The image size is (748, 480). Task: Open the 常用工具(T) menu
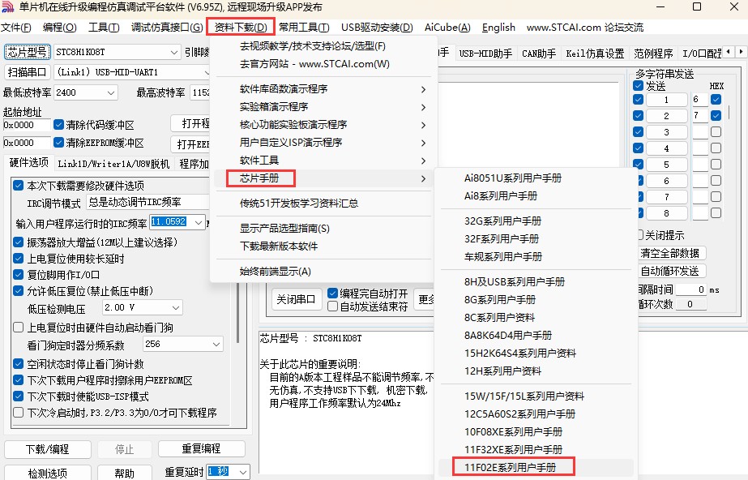click(x=305, y=28)
